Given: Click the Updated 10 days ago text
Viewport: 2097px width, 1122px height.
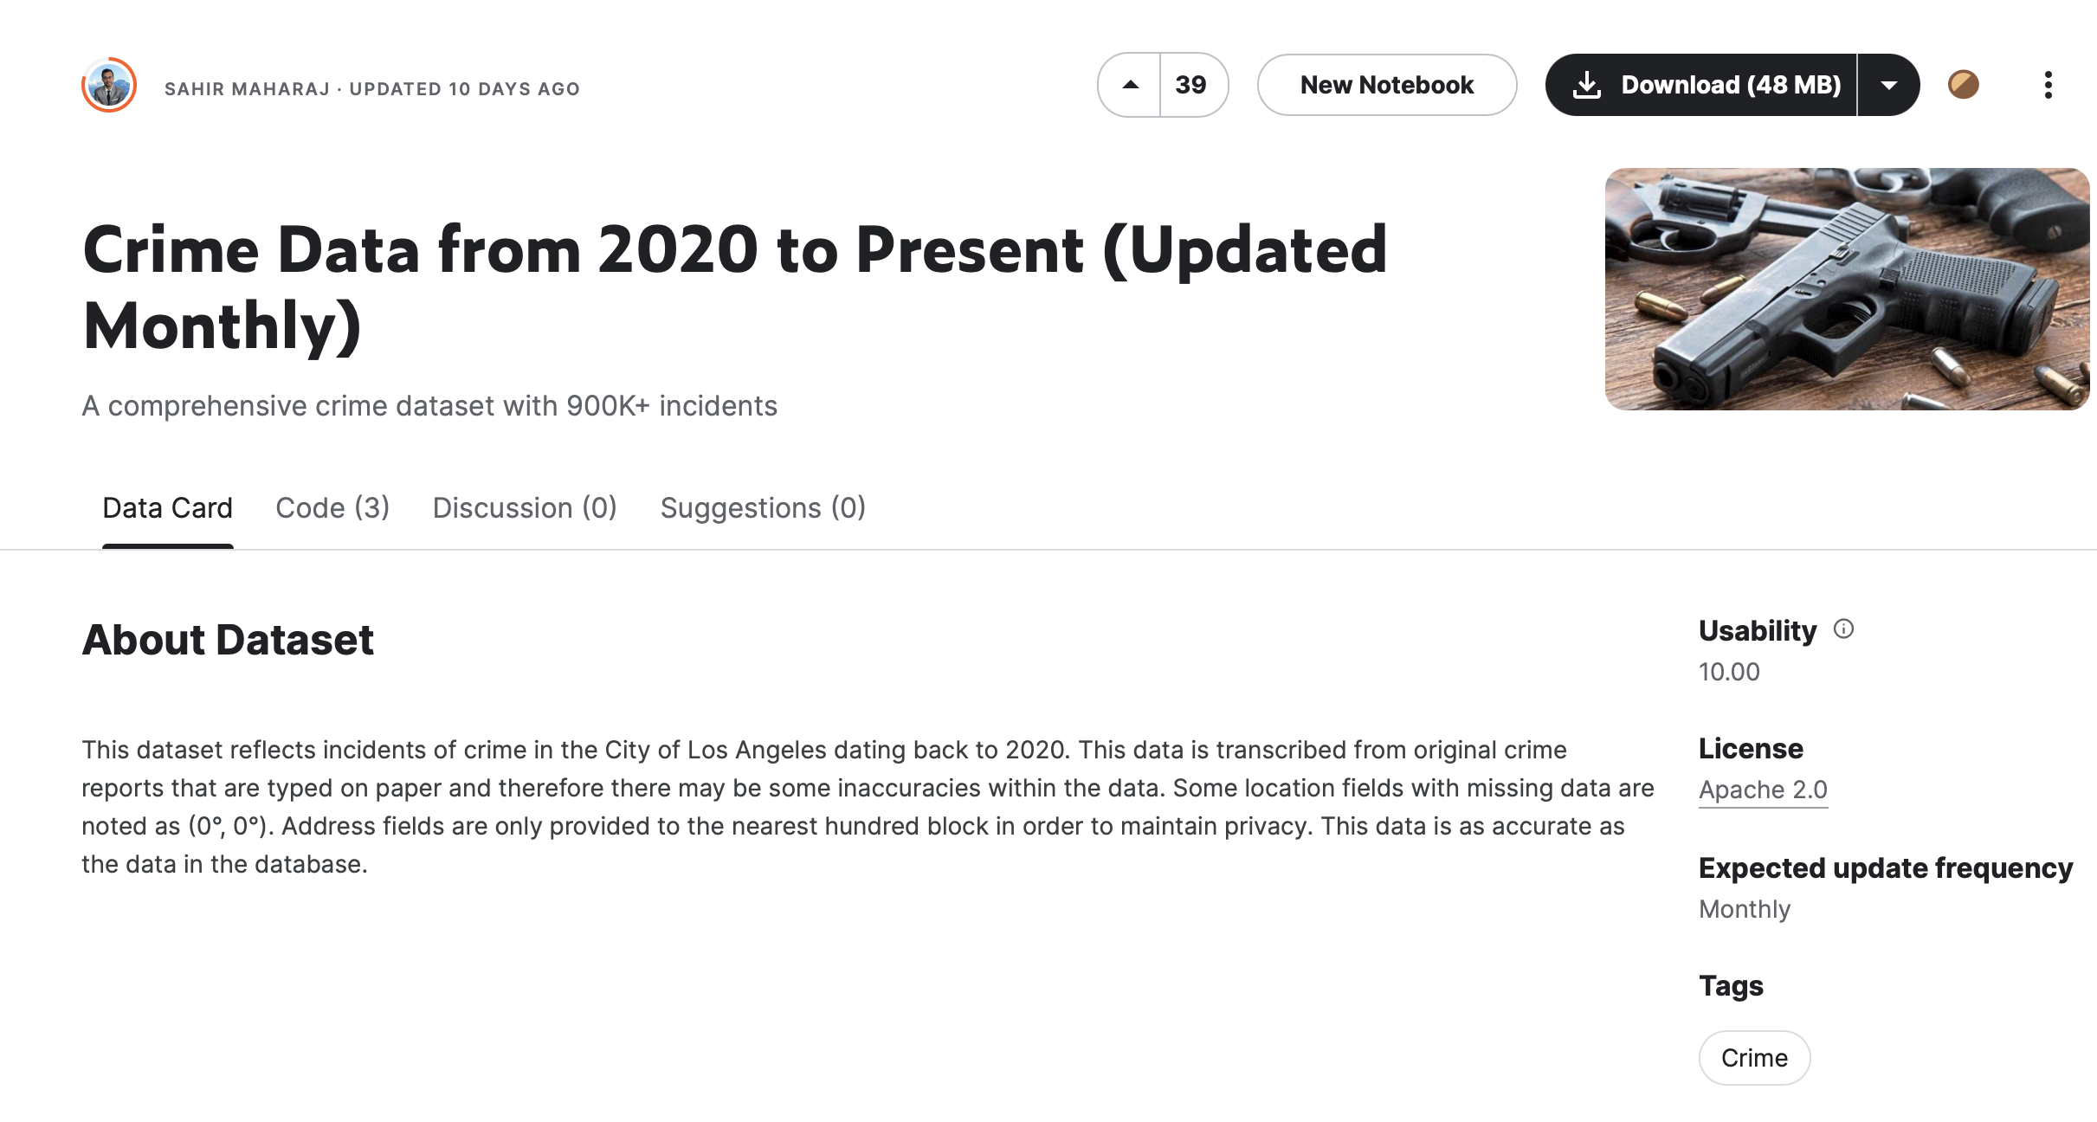Looking at the screenshot, I should (465, 89).
